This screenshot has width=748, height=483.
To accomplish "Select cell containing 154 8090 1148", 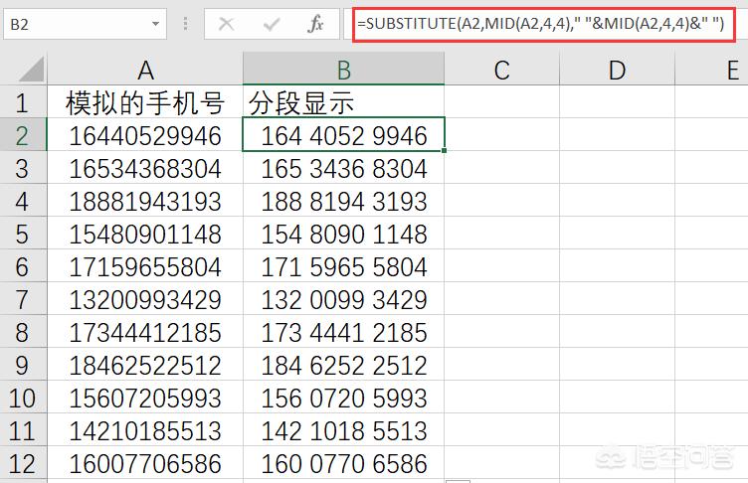I will coord(343,234).
